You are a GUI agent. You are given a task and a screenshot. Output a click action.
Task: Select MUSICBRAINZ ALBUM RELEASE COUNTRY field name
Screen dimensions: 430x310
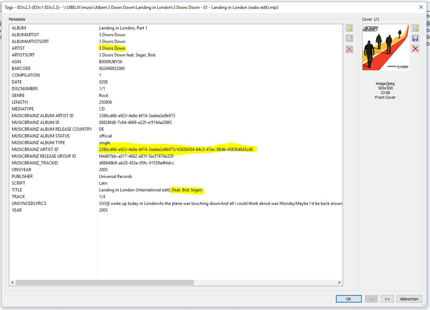[52, 129]
